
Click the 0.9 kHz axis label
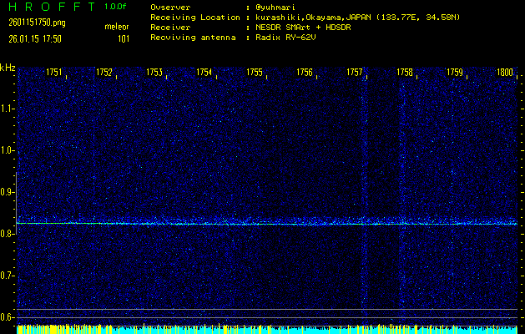[x=7, y=192]
